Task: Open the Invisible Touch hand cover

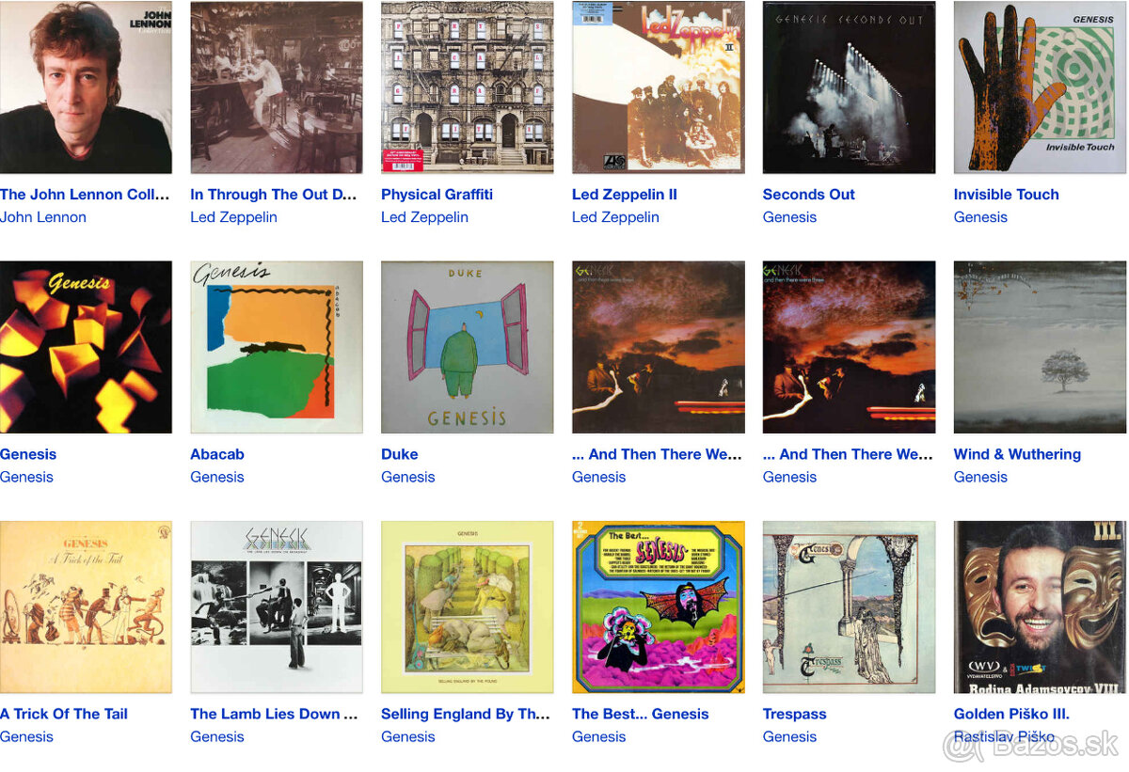Action: click(x=1040, y=87)
